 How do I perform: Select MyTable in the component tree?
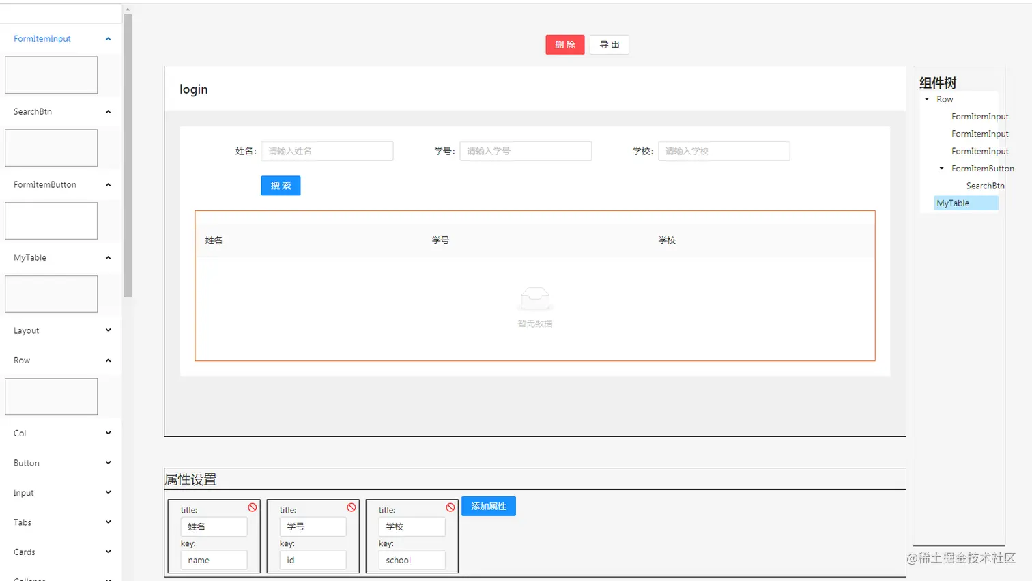[966, 203]
